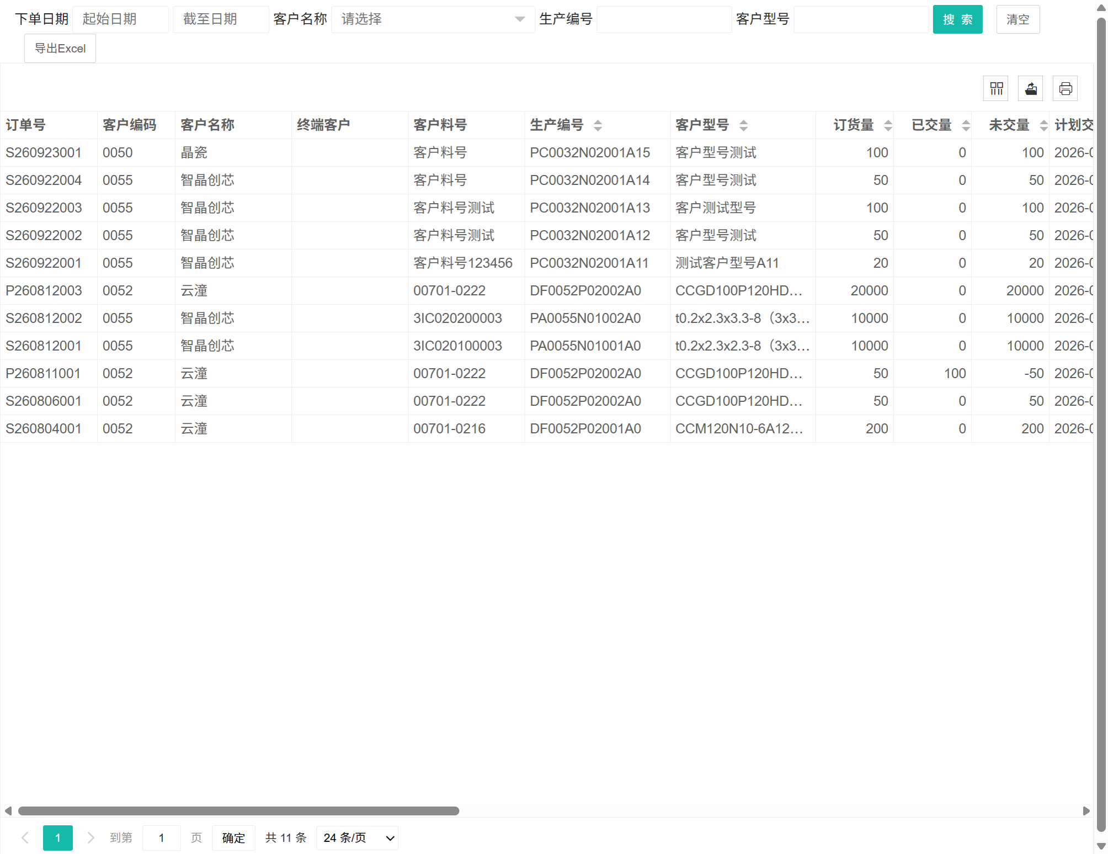Click production number PC0032N02001A13
Viewport: 1108px width, 854px height.
[x=590, y=208]
